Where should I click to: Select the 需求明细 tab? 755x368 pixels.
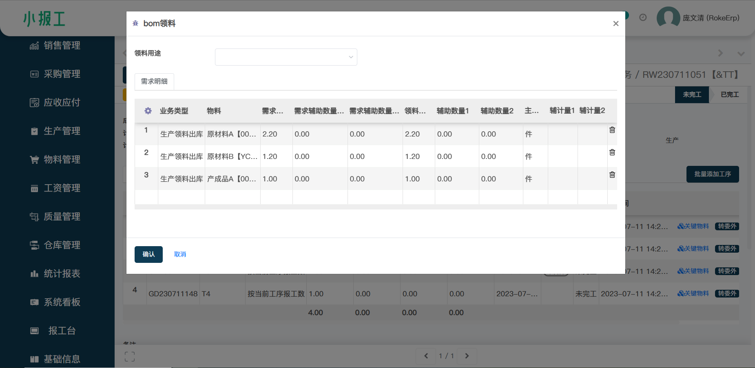[154, 82]
